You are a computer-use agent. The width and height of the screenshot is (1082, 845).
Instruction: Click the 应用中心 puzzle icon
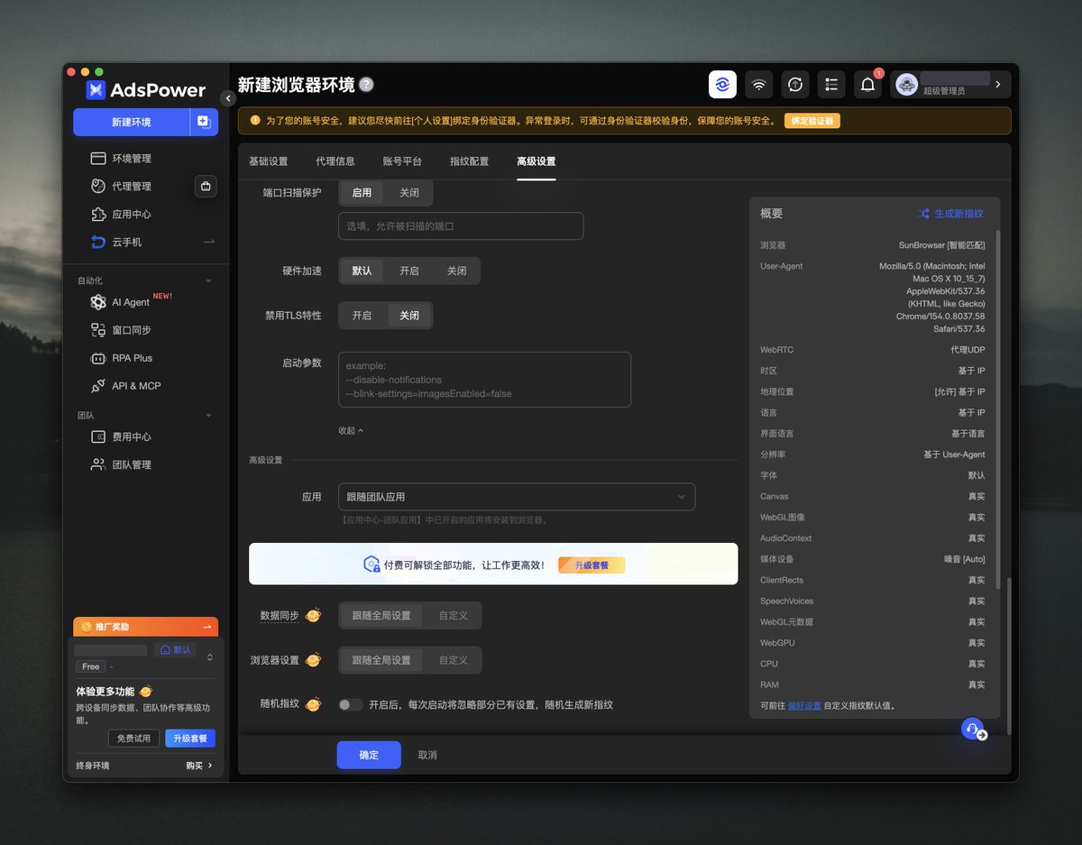point(98,215)
